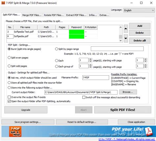Open the Extras tab

pos(104,15)
